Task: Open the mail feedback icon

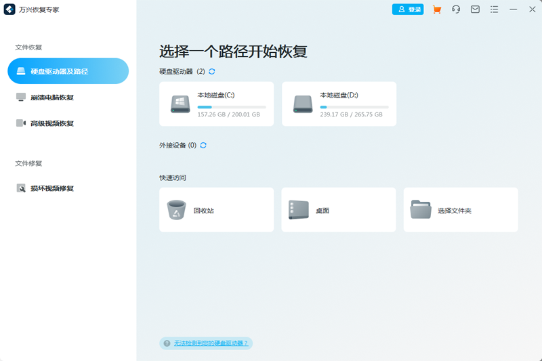Action: [475, 9]
